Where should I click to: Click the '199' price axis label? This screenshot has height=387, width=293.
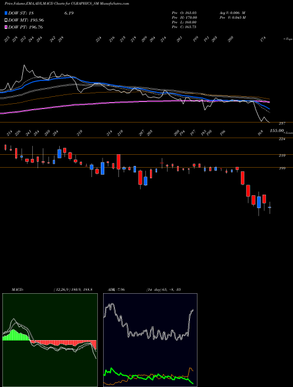coord(282,168)
